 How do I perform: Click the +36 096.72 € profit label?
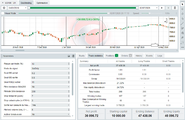[88, 19]
